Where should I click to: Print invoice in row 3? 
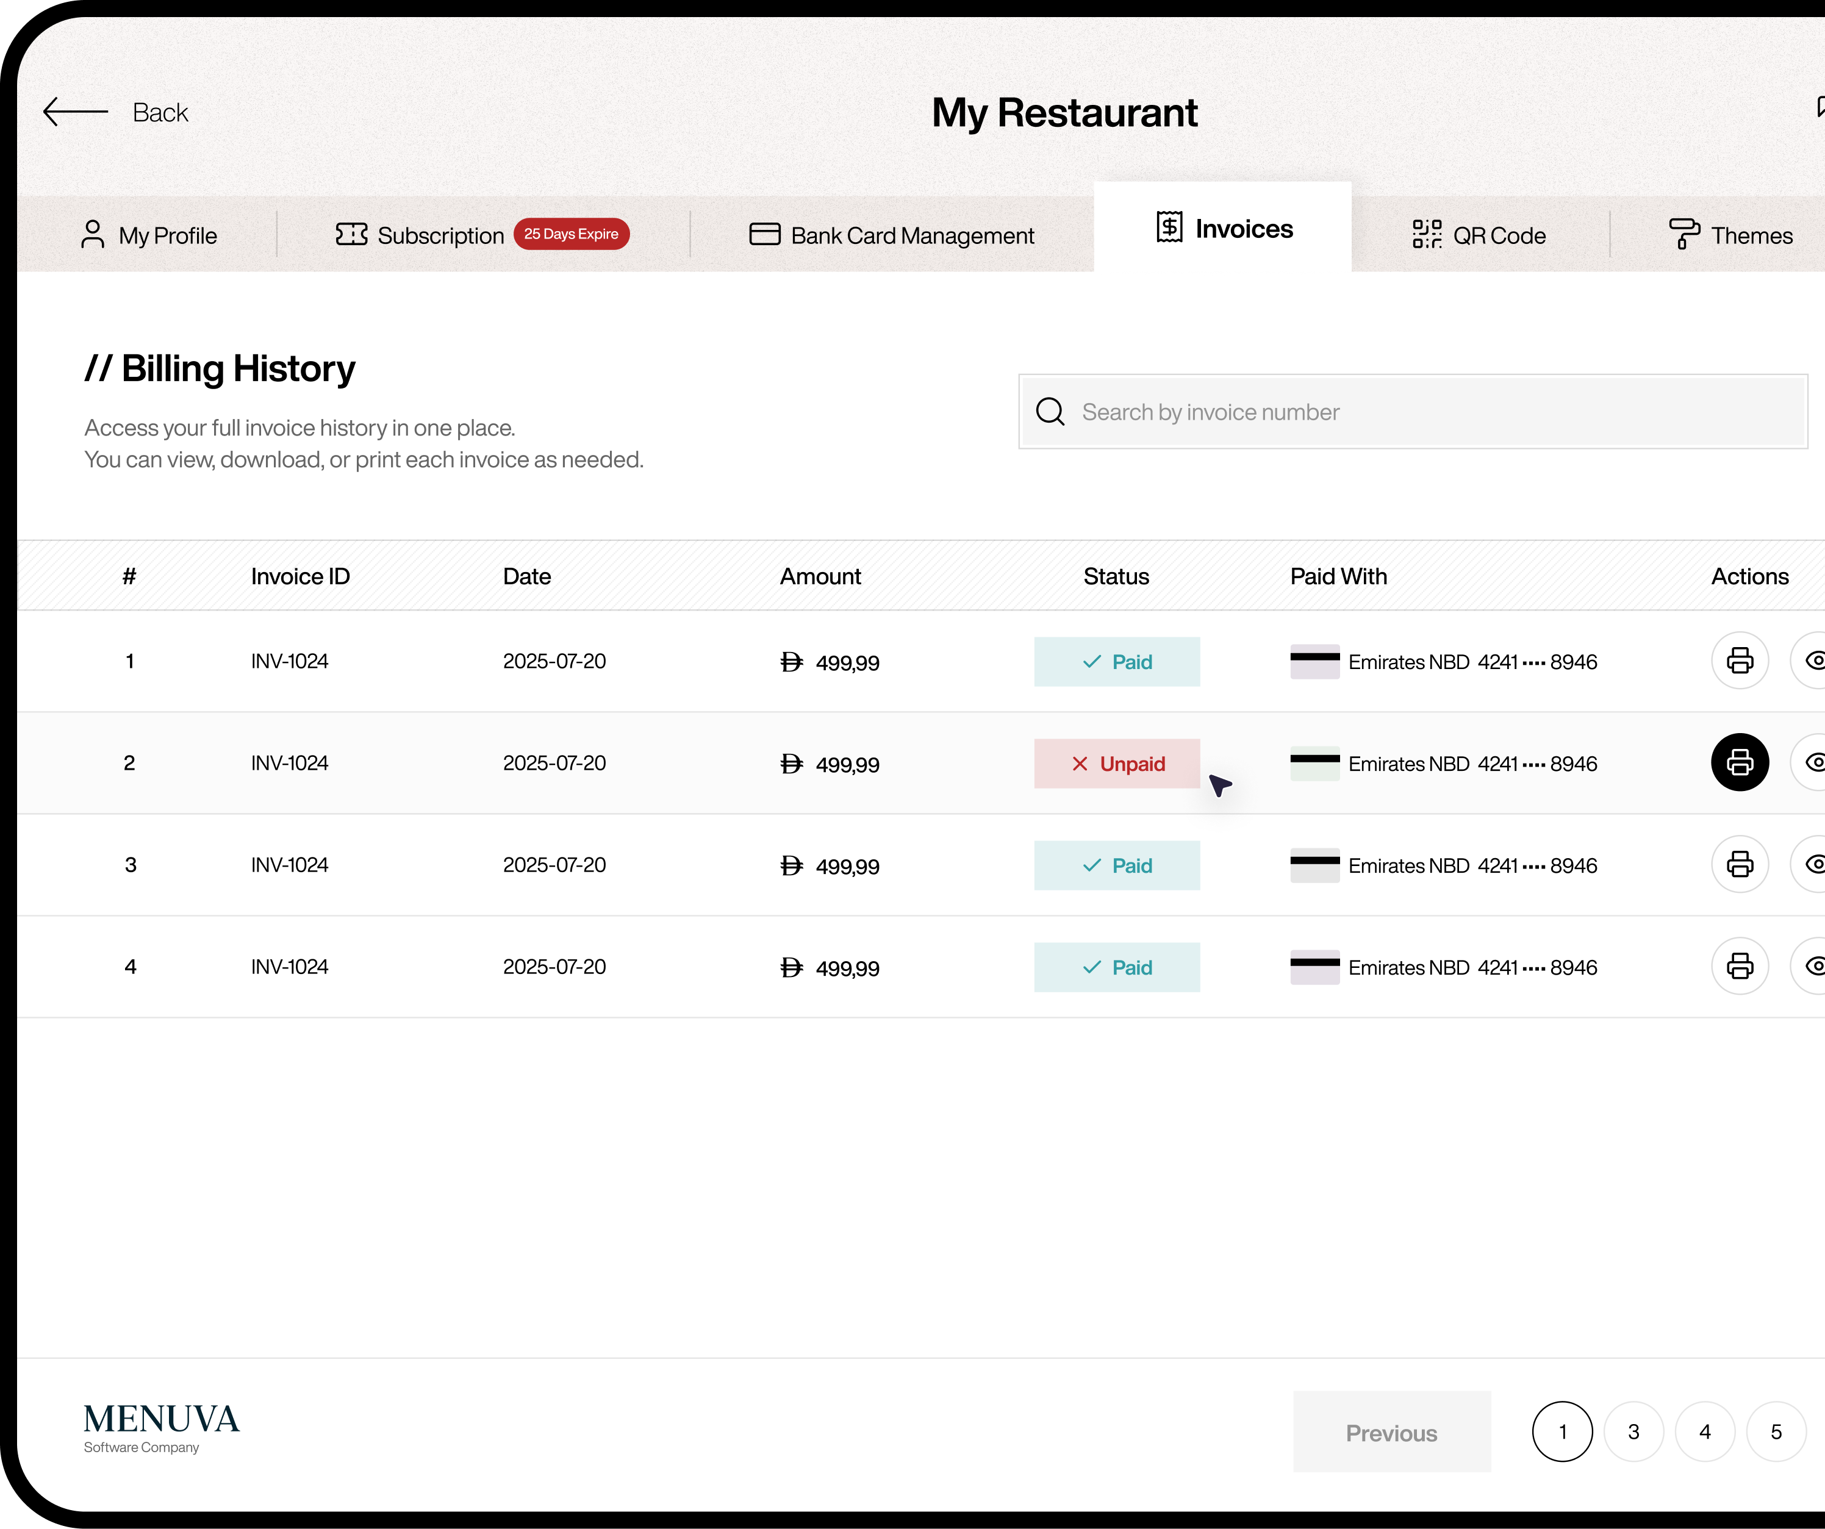(1739, 864)
